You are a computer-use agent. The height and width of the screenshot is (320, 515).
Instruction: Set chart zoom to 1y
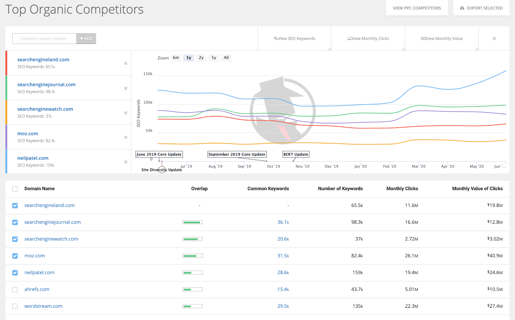pos(189,58)
